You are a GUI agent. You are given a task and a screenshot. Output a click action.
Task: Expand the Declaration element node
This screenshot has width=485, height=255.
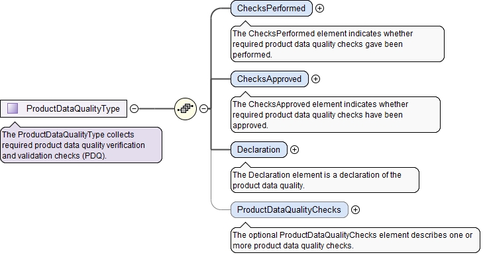point(294,149)
